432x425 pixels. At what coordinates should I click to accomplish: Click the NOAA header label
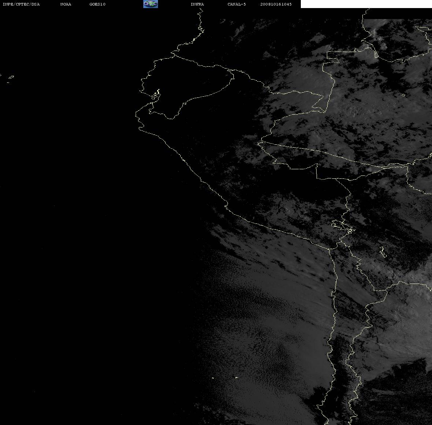pyautogui.click(x=66, y=4)
